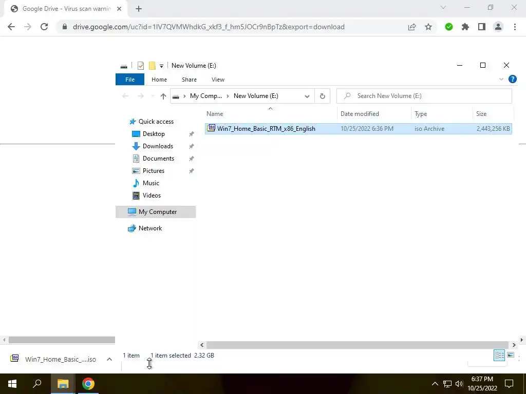Open the File ribbon tab

point(130,80)
